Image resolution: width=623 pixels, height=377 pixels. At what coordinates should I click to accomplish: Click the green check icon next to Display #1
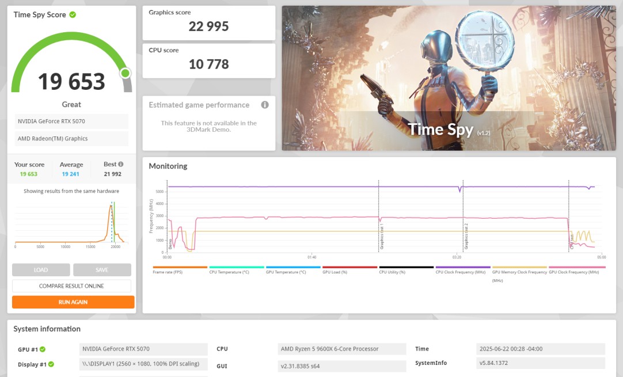tap(51, 364)
